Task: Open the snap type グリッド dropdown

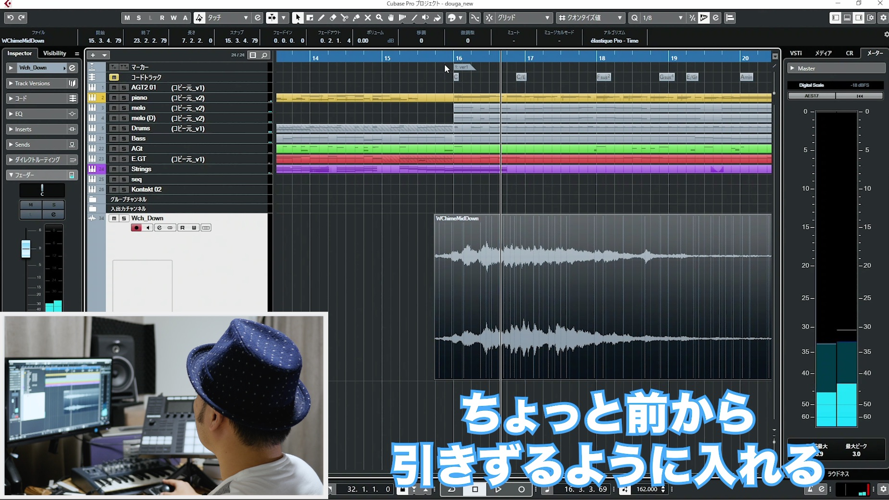Action: pyautogui.click(x=523, y=18)
